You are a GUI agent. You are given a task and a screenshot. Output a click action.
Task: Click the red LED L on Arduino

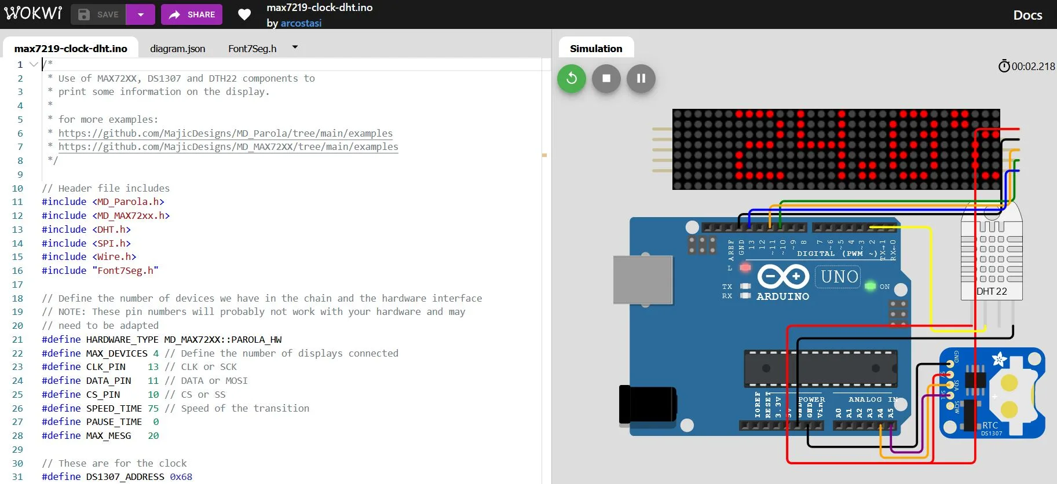point(745,267)
